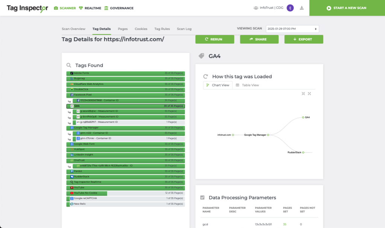
Task: Switch to the Table View tab
Action: click(247, 85)
